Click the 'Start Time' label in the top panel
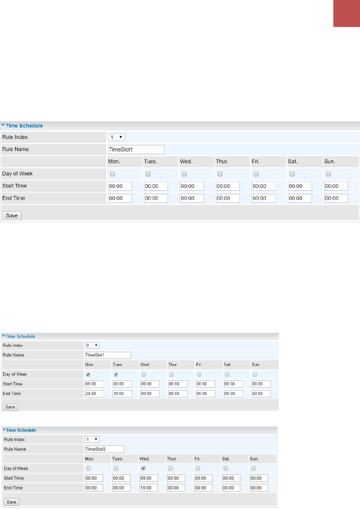 click(15, 186)
